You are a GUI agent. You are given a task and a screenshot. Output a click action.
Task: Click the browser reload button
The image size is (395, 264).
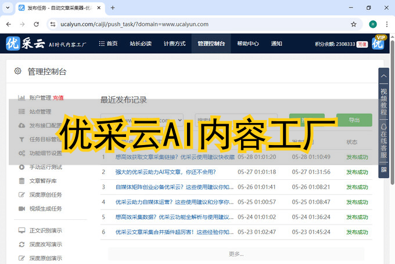click(37, 24)
